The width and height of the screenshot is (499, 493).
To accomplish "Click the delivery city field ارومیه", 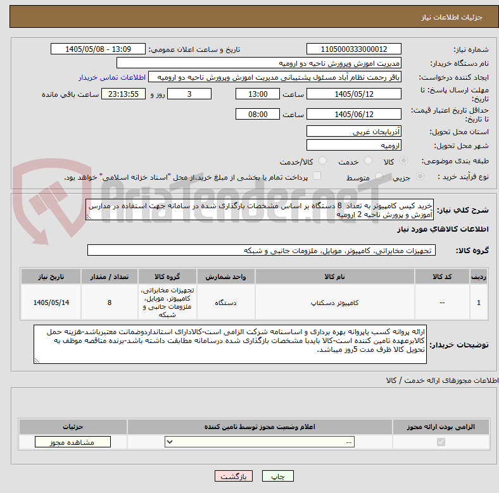I will click(353, 146).
